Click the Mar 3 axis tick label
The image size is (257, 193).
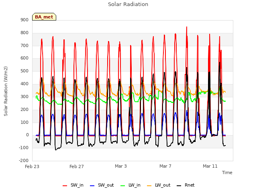[121, 166]
